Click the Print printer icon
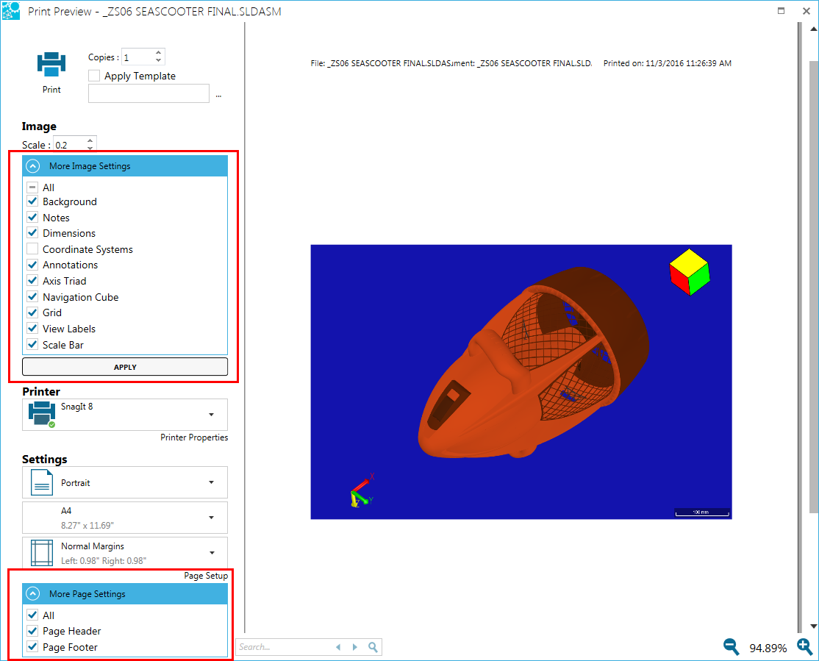The height and width of the screenshot is (661, 819). (x=51, y=65)
